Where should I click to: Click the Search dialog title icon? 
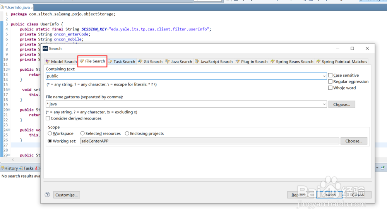pos(45,49)
